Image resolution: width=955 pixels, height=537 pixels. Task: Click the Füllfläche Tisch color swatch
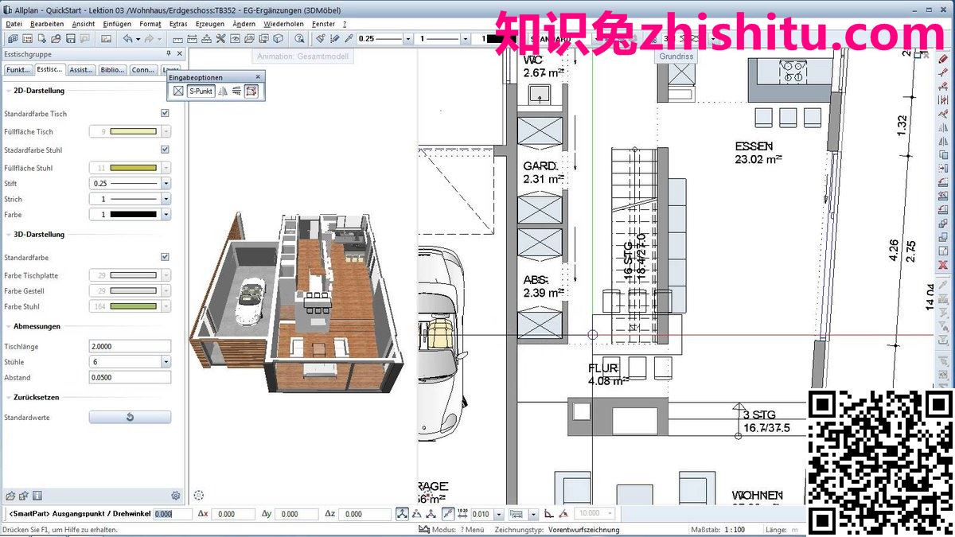[133, 131]
